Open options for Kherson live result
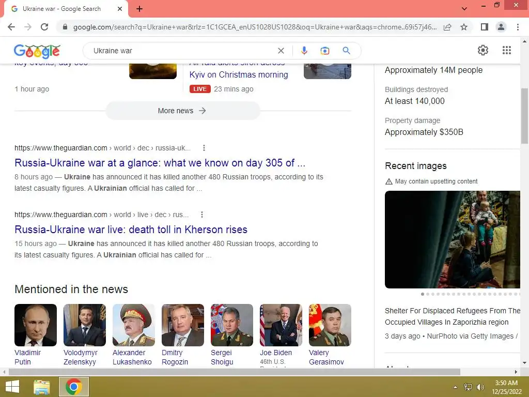The image size is (529, 397). click(202, 215)
